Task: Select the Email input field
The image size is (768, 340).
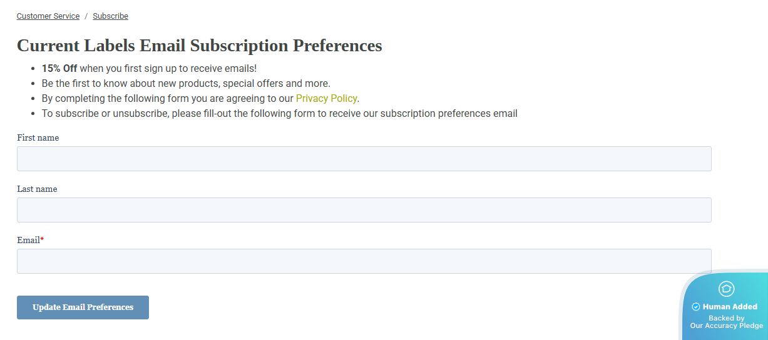Action: pos(364,261)
